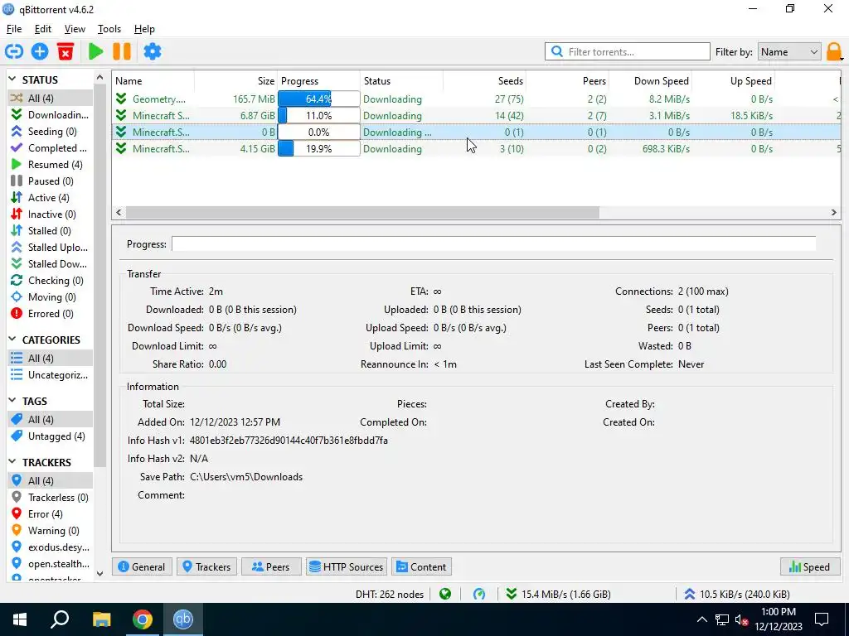
Task: Click the Filter torrents search field
Action: coord(628,52)
